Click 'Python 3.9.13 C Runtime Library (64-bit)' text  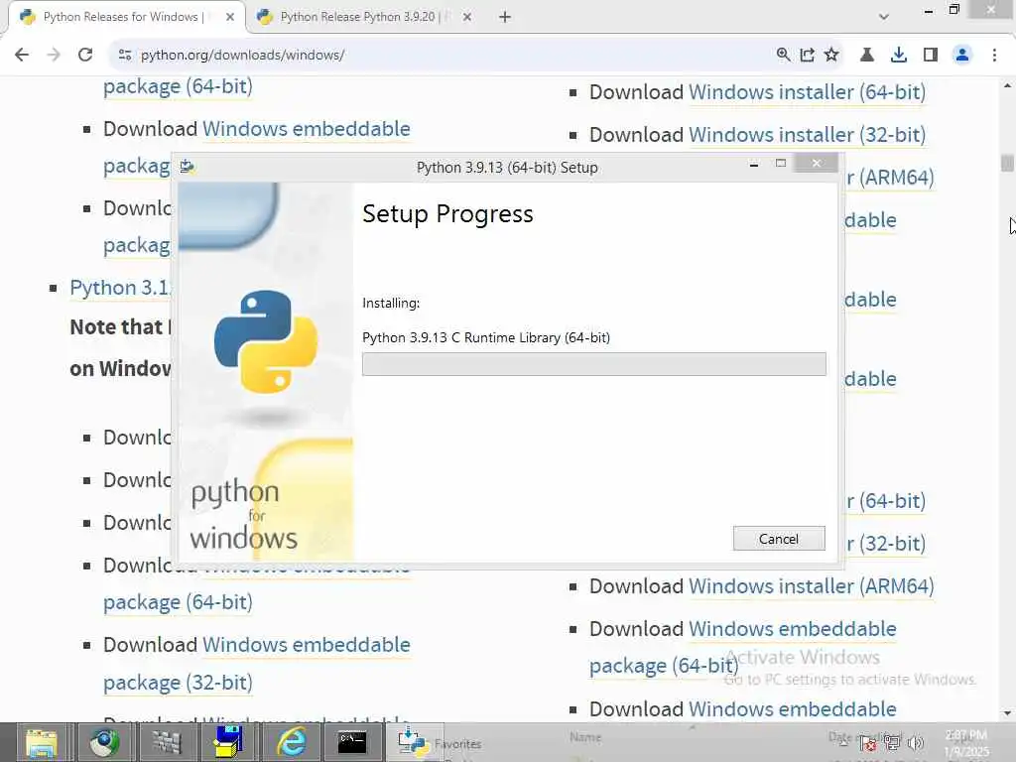tap(486, 337)
